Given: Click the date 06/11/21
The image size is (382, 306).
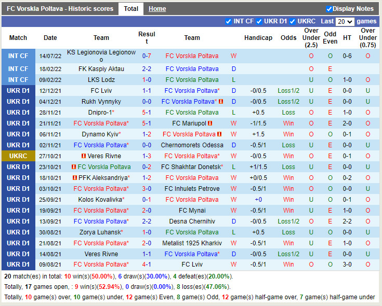Looking at the screenshot, I should click(x=50, y=134).
